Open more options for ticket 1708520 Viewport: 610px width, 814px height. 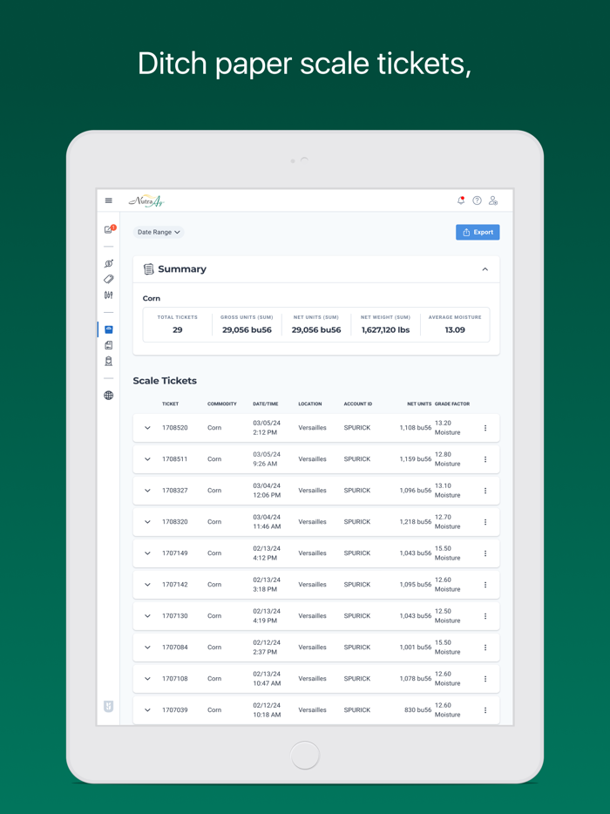click(485, 428)
